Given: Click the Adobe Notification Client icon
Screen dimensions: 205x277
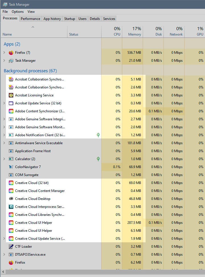Looking at the screenshot, I should [x=11, y=135].
